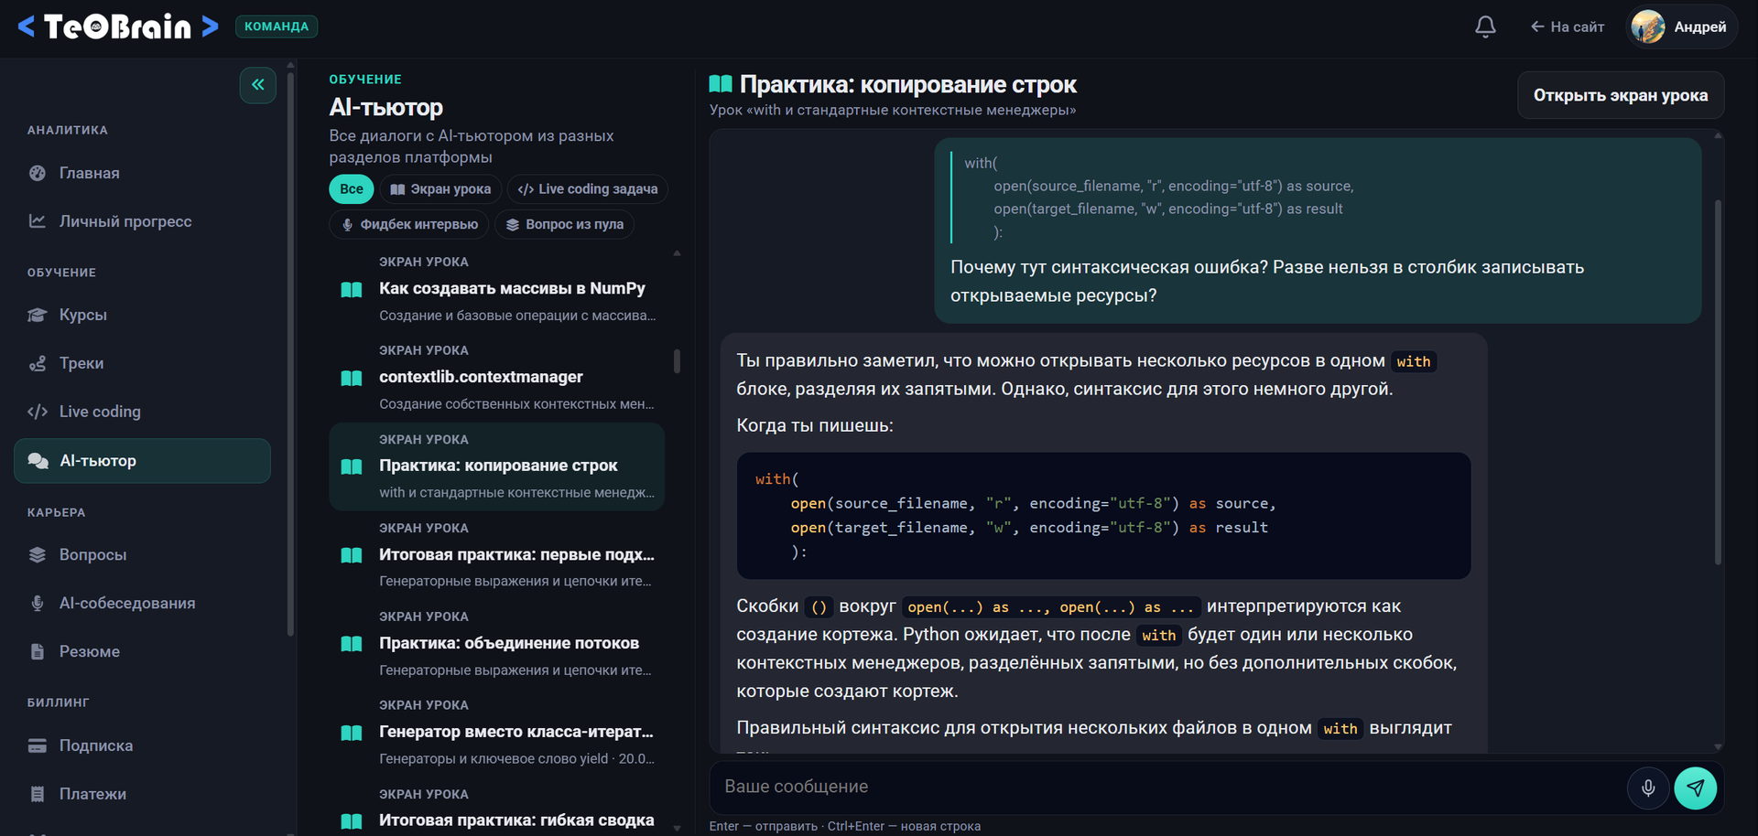Click the Личный прогресс chart icon
The image size is (1758, 836).
point(38,221)
